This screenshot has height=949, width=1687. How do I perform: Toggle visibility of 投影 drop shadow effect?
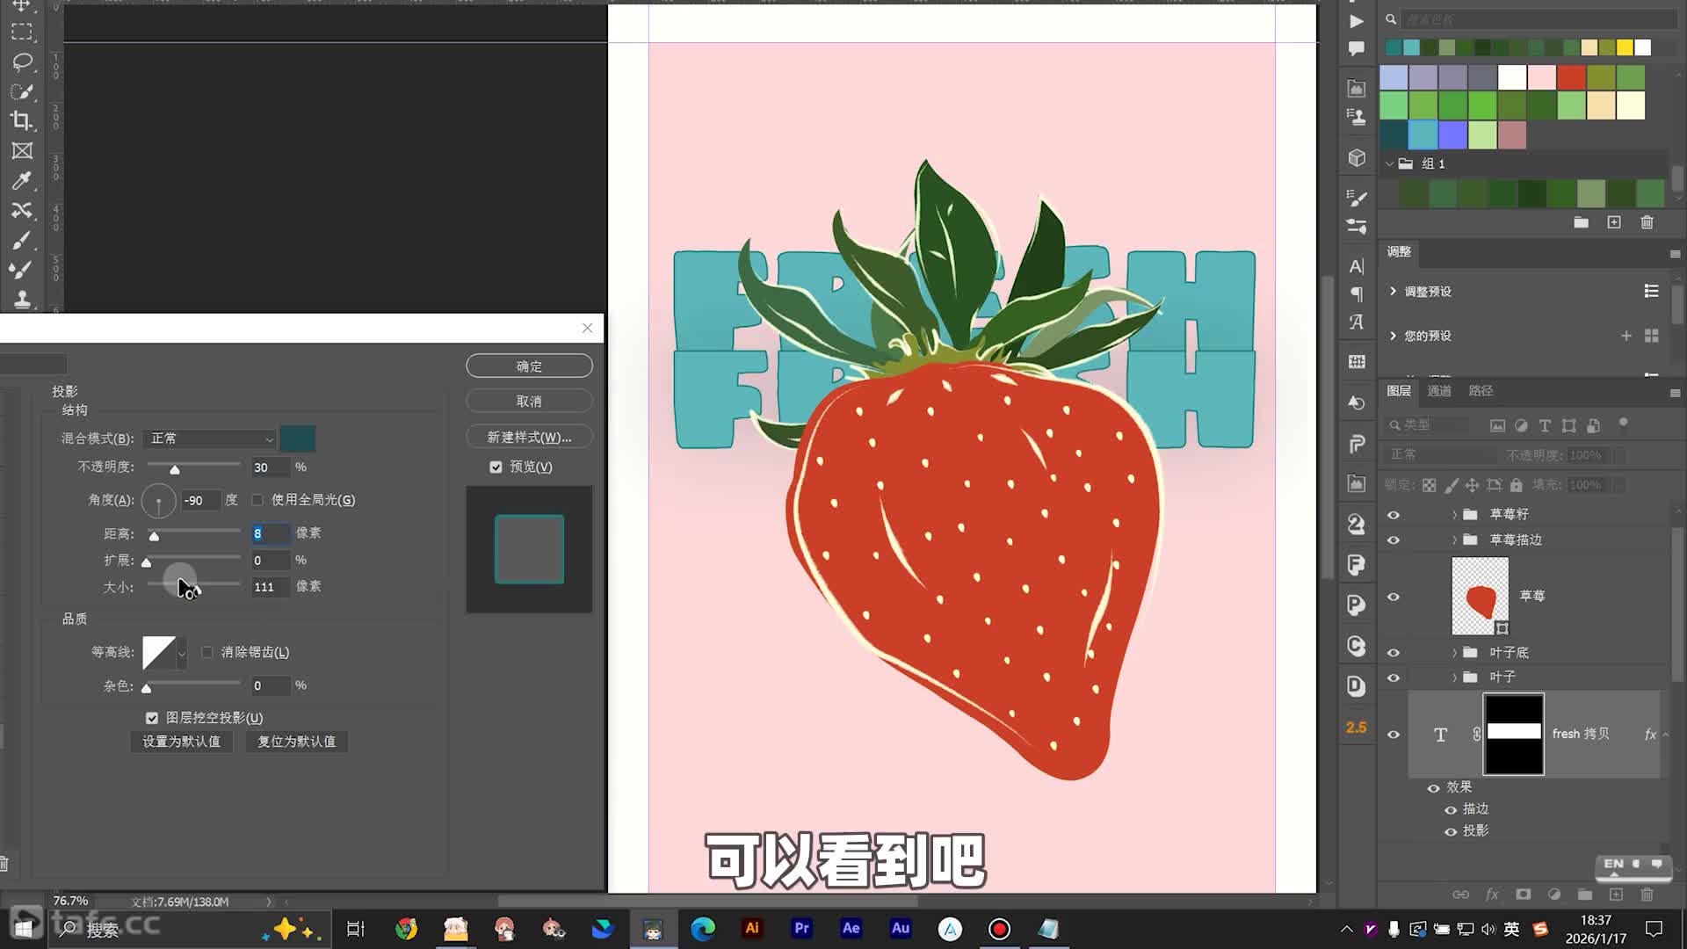pyautogui.click(x=1451, y=831)
